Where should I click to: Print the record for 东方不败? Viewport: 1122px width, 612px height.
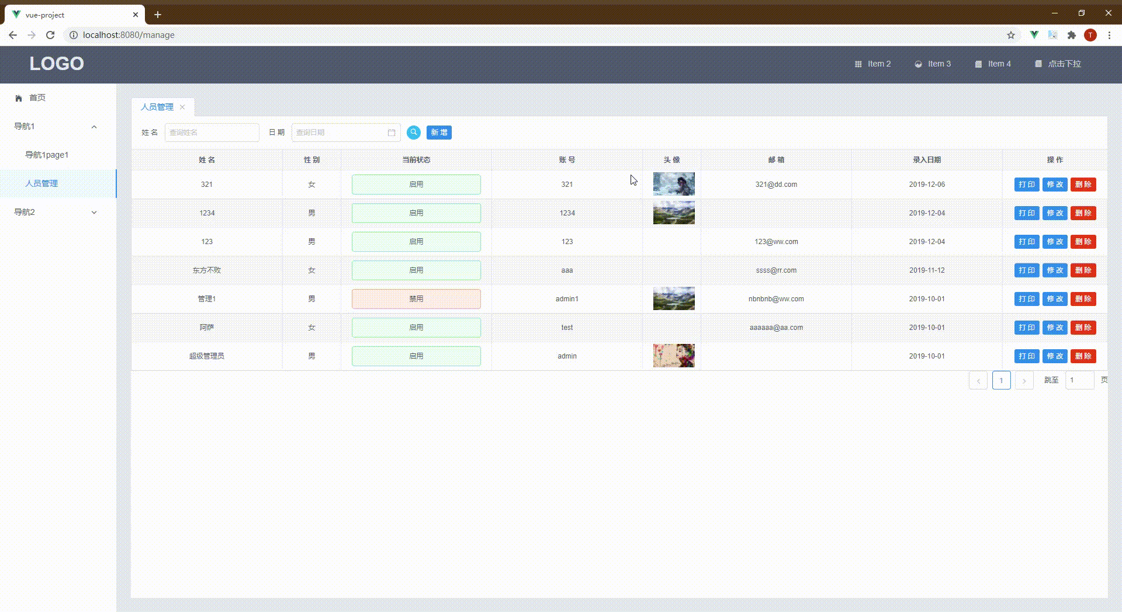[1027, 270]
